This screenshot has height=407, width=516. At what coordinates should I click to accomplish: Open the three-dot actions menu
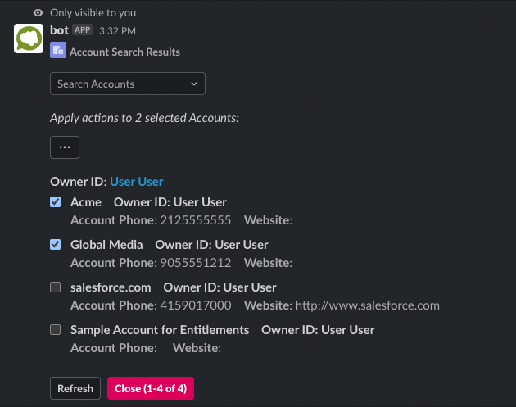pyautogui.click(x=65, y=147)
